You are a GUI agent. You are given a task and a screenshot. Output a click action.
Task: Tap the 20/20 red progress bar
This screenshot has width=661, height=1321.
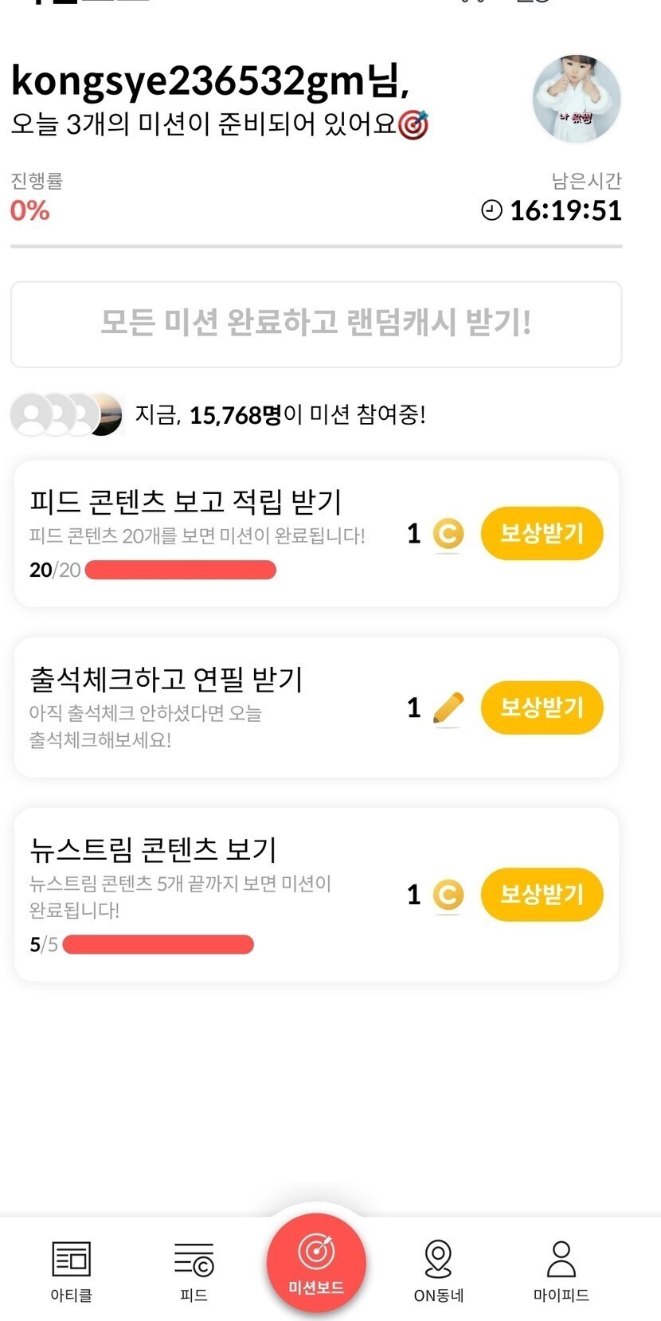[x=181, y=570]
